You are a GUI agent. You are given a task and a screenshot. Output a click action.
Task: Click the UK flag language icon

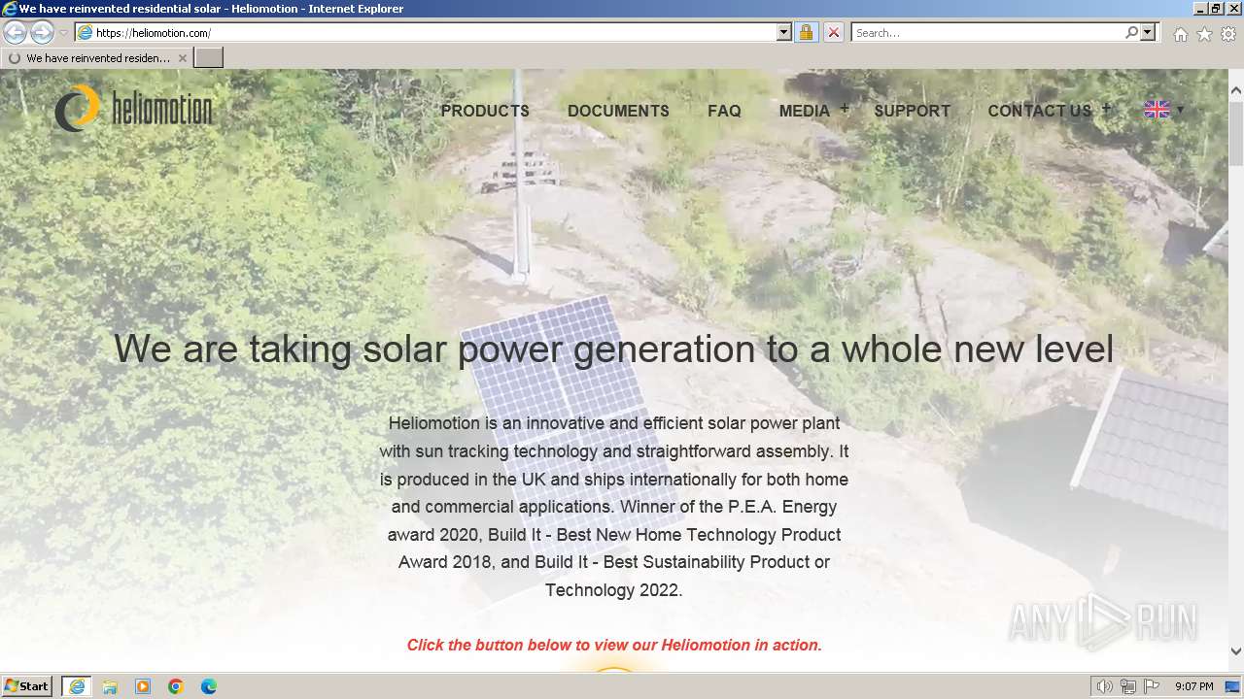coord(1157,109)
